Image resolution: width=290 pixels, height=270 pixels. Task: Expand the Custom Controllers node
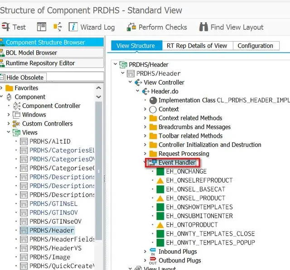(9, 124)
